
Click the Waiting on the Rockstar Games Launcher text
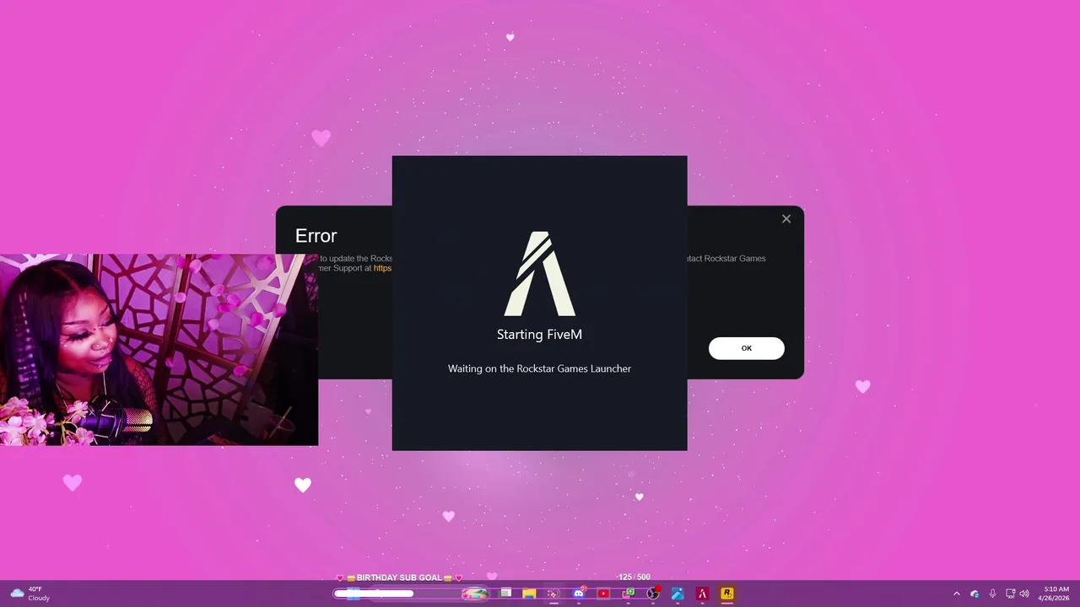coord(539,368)
